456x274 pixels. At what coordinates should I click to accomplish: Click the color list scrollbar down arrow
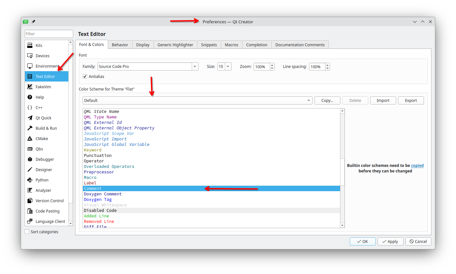(342, 225)
